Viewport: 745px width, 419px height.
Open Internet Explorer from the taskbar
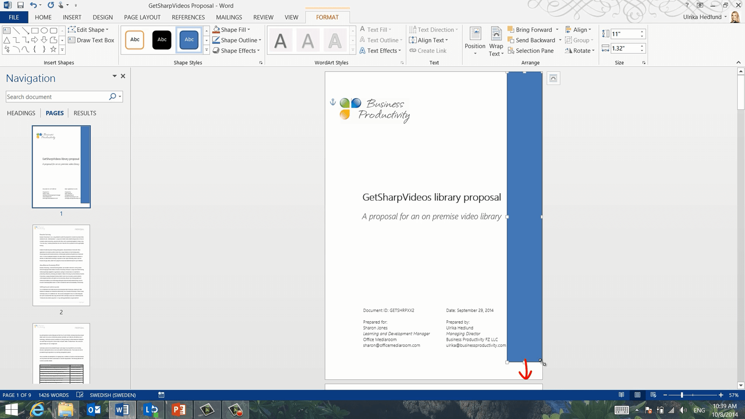(x=37, y=410)
